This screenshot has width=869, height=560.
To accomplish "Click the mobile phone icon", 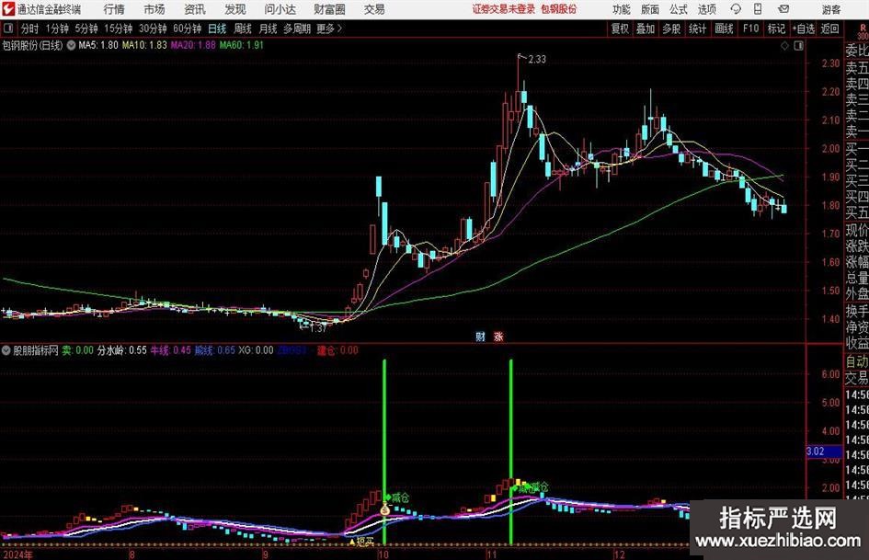I will [758, 9].
